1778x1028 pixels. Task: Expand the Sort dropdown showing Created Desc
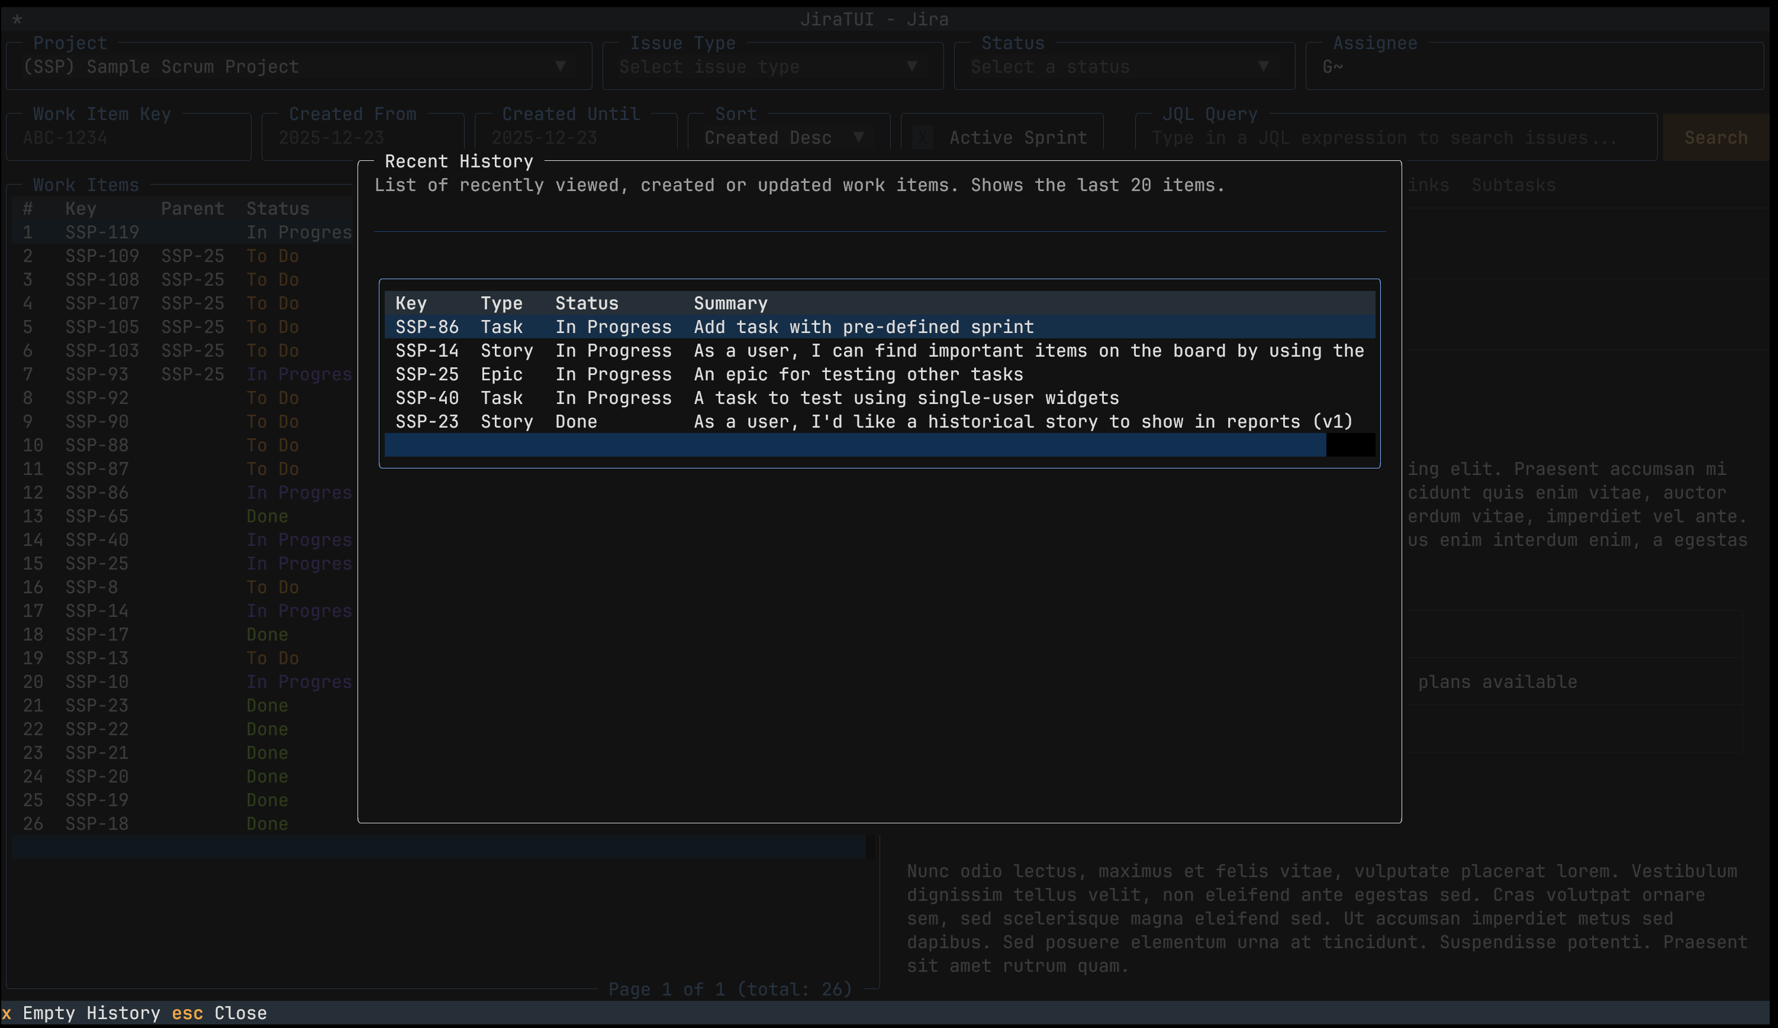tap(788, 137)
